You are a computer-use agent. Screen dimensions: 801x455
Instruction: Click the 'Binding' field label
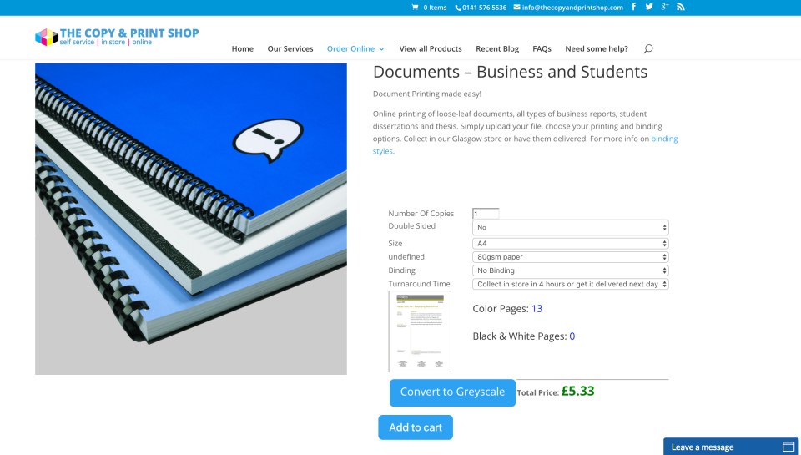(x=401, y=270)
